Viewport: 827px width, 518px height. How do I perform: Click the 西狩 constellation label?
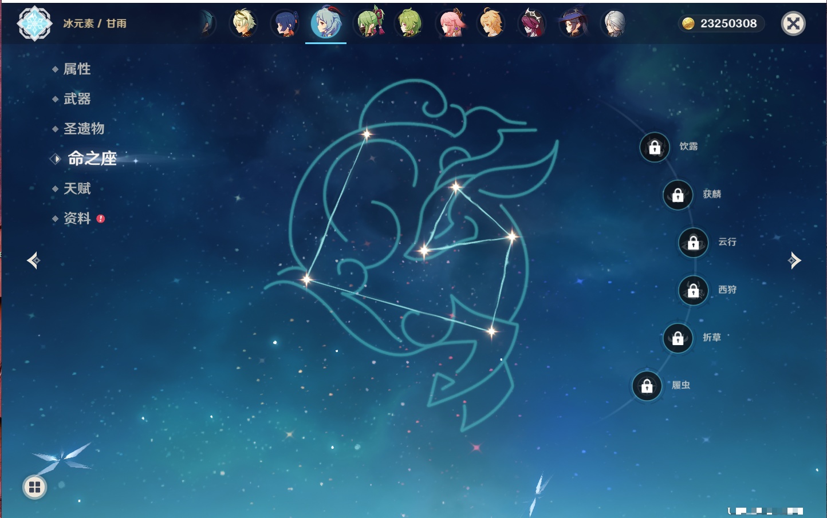pos(727,290)
